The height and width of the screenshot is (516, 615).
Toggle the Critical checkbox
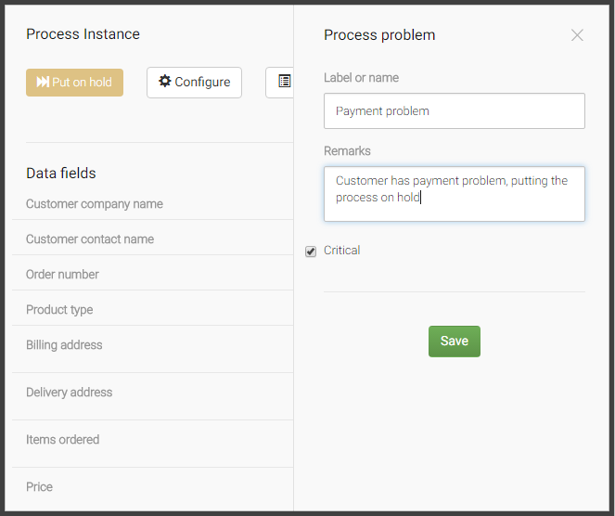click(311, 252)
